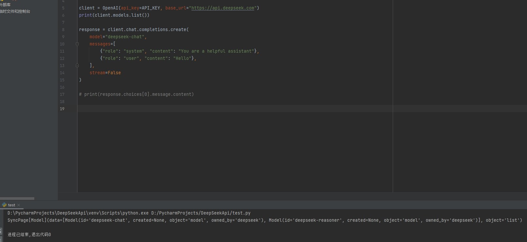Image resolution: width=527 pixels, height=242 pixels.
Task: Click the Python icon on the test run tab
Action: click(4, 205)
